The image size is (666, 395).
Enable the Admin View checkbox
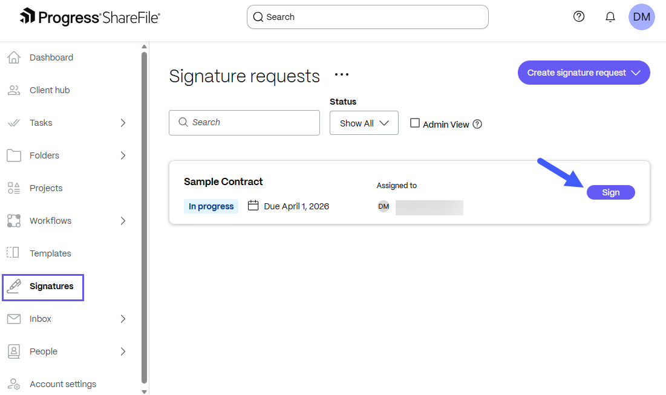point(415,122)
